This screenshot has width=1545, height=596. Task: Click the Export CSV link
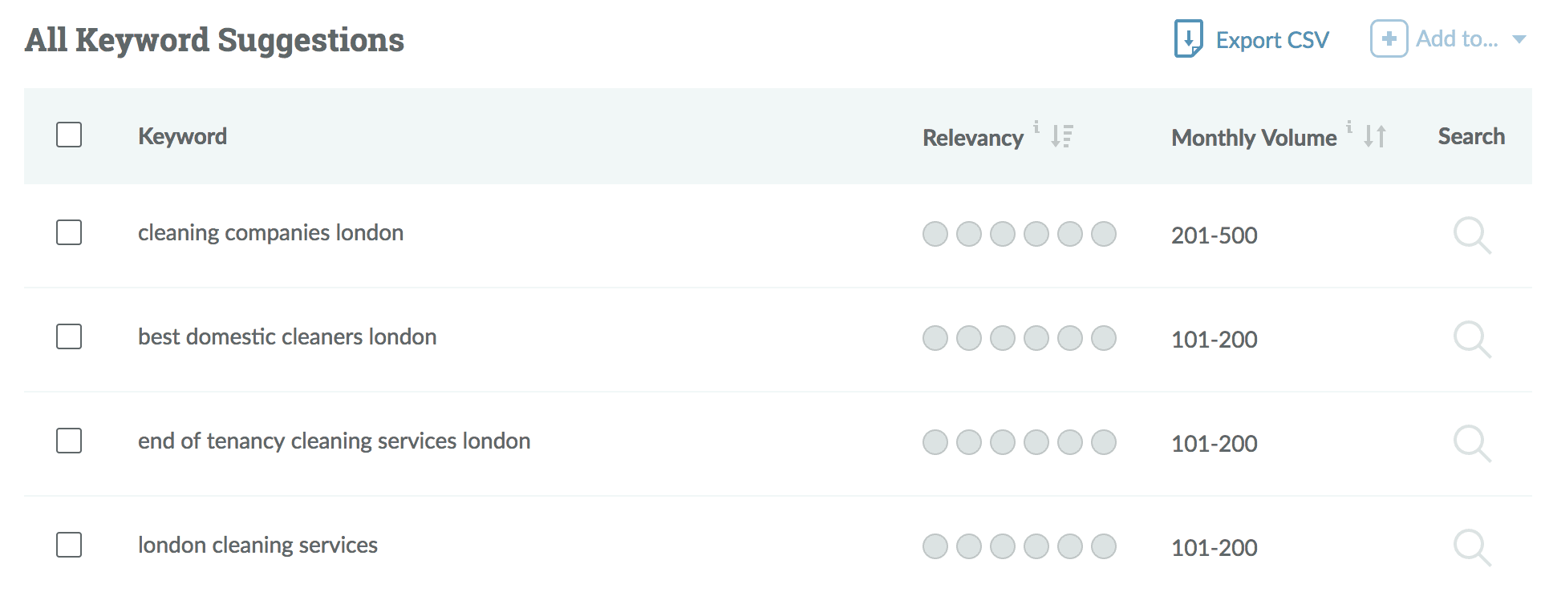click(x=1271, y=40)
